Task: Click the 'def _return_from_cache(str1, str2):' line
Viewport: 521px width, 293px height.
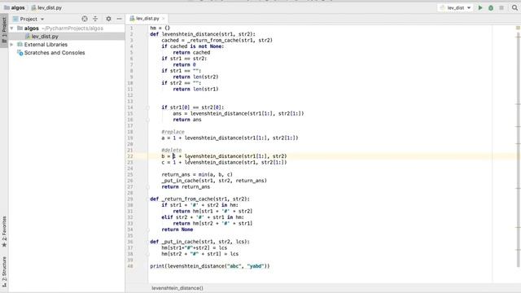Action: tap(199, 199)
